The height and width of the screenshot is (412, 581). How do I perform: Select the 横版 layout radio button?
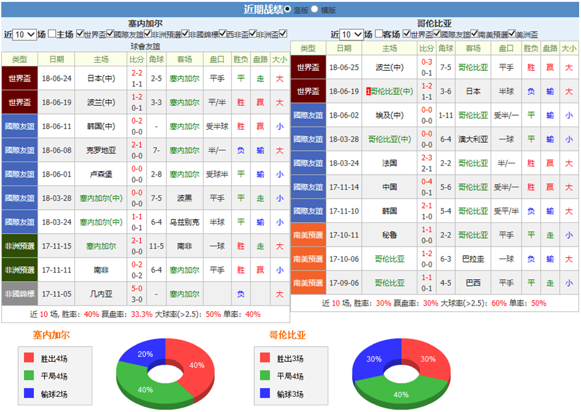click(314, 9)
